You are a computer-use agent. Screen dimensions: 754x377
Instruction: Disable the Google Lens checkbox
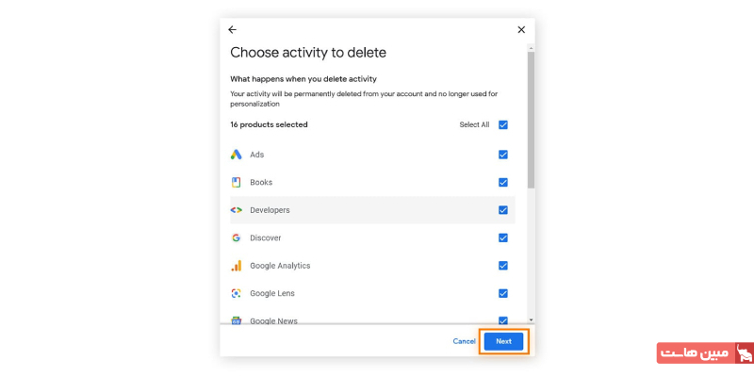click(x=503, y=293)
